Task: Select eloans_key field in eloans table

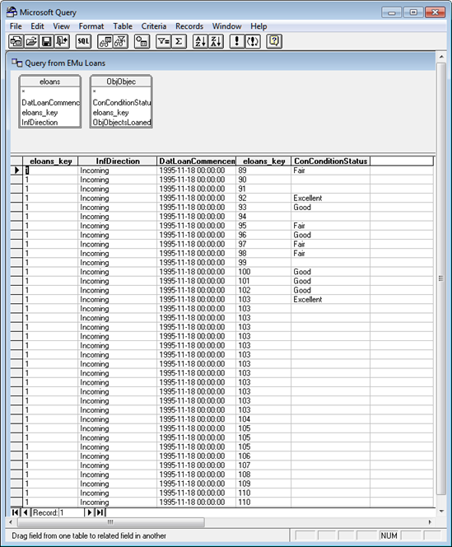Action: 40,112
